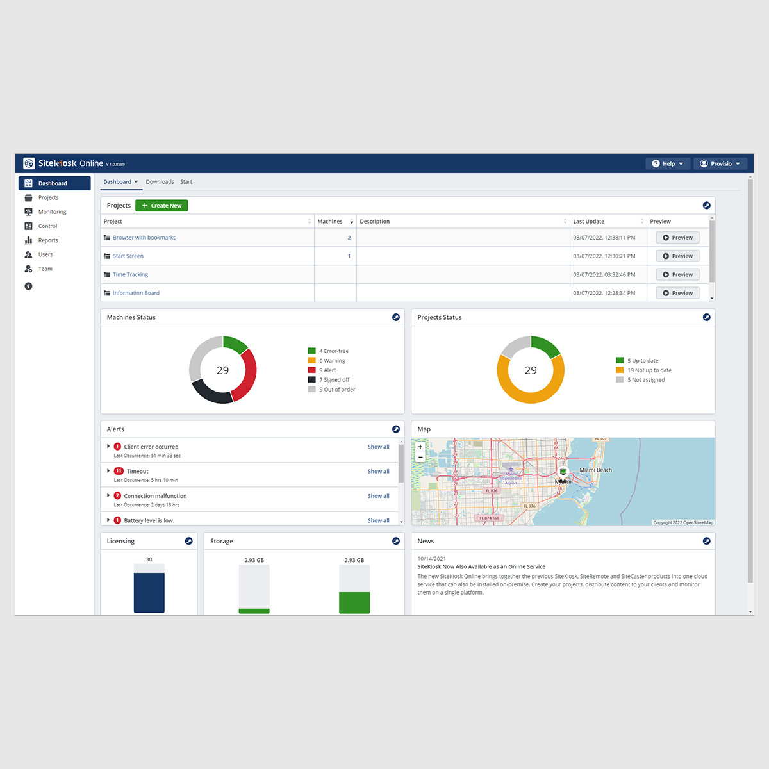769x769 pixels.
Task: Open Browser with bookmarks project link
Action: (144, 238)
